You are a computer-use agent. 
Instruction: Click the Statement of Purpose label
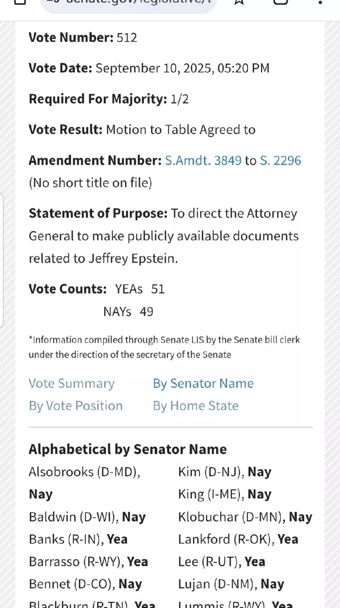point(98,213)
